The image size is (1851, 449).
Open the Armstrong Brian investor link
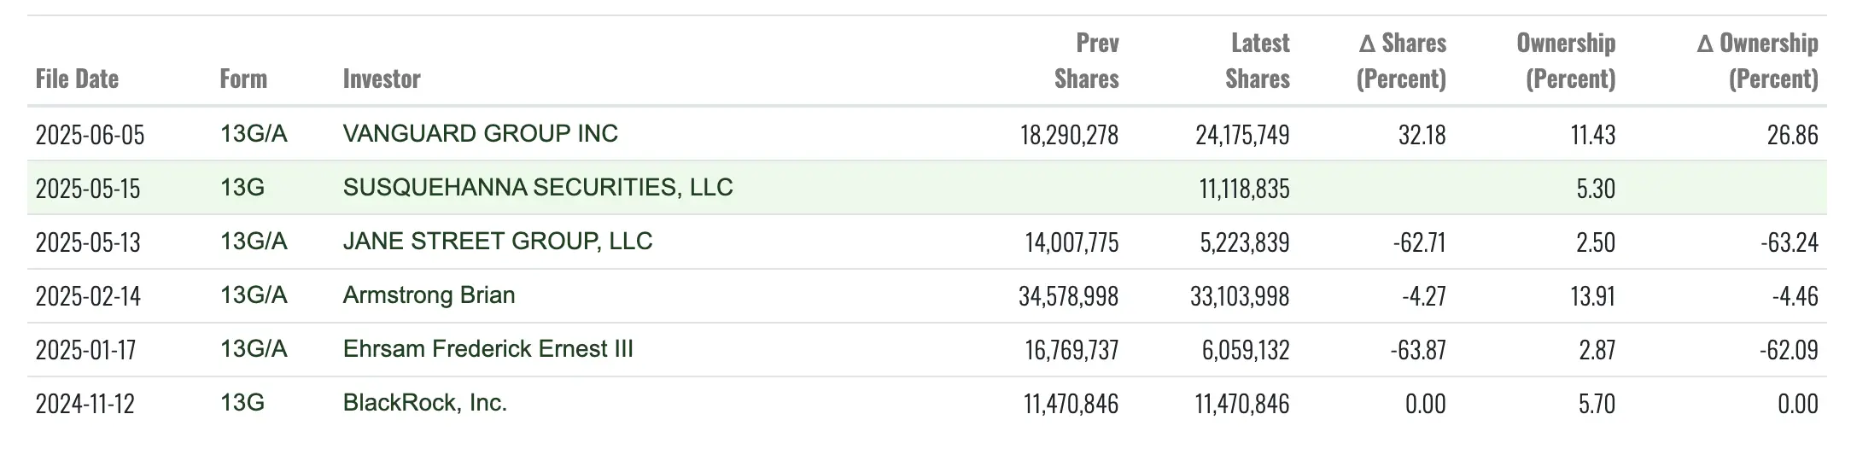(429, 295)
